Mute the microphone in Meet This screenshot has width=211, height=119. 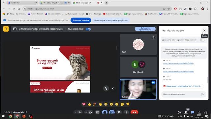click(x=80, y=112)
